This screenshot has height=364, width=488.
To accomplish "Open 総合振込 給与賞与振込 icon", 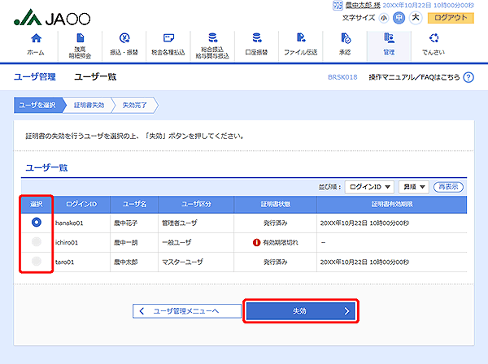I will 212,43.
